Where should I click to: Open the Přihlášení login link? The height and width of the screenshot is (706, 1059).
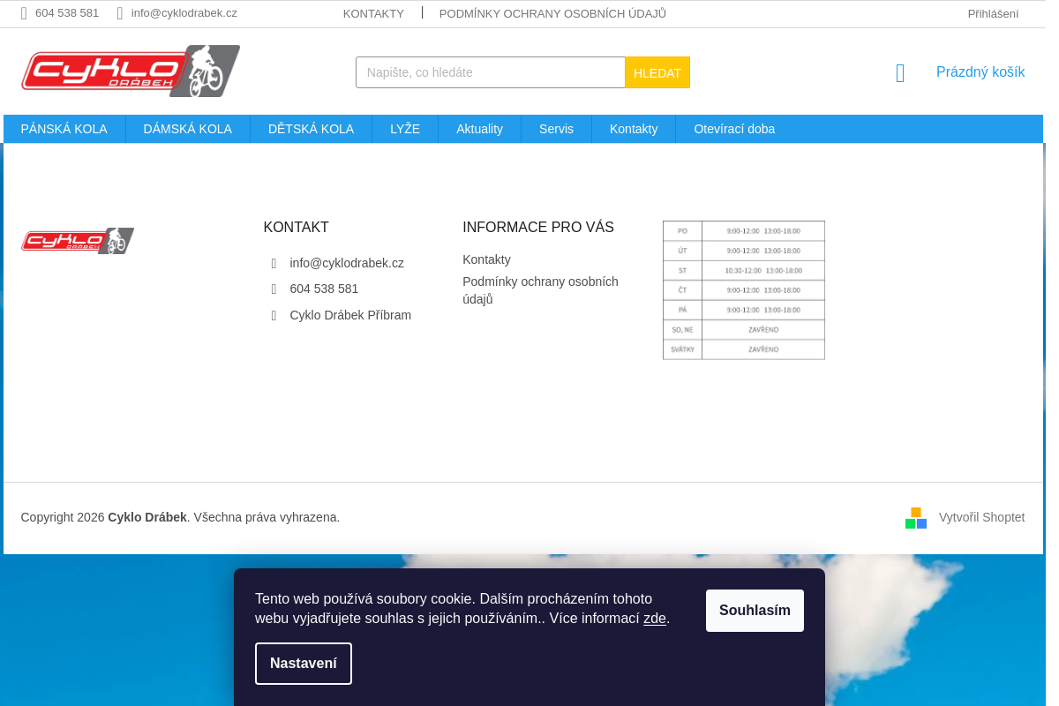[993, 13]
